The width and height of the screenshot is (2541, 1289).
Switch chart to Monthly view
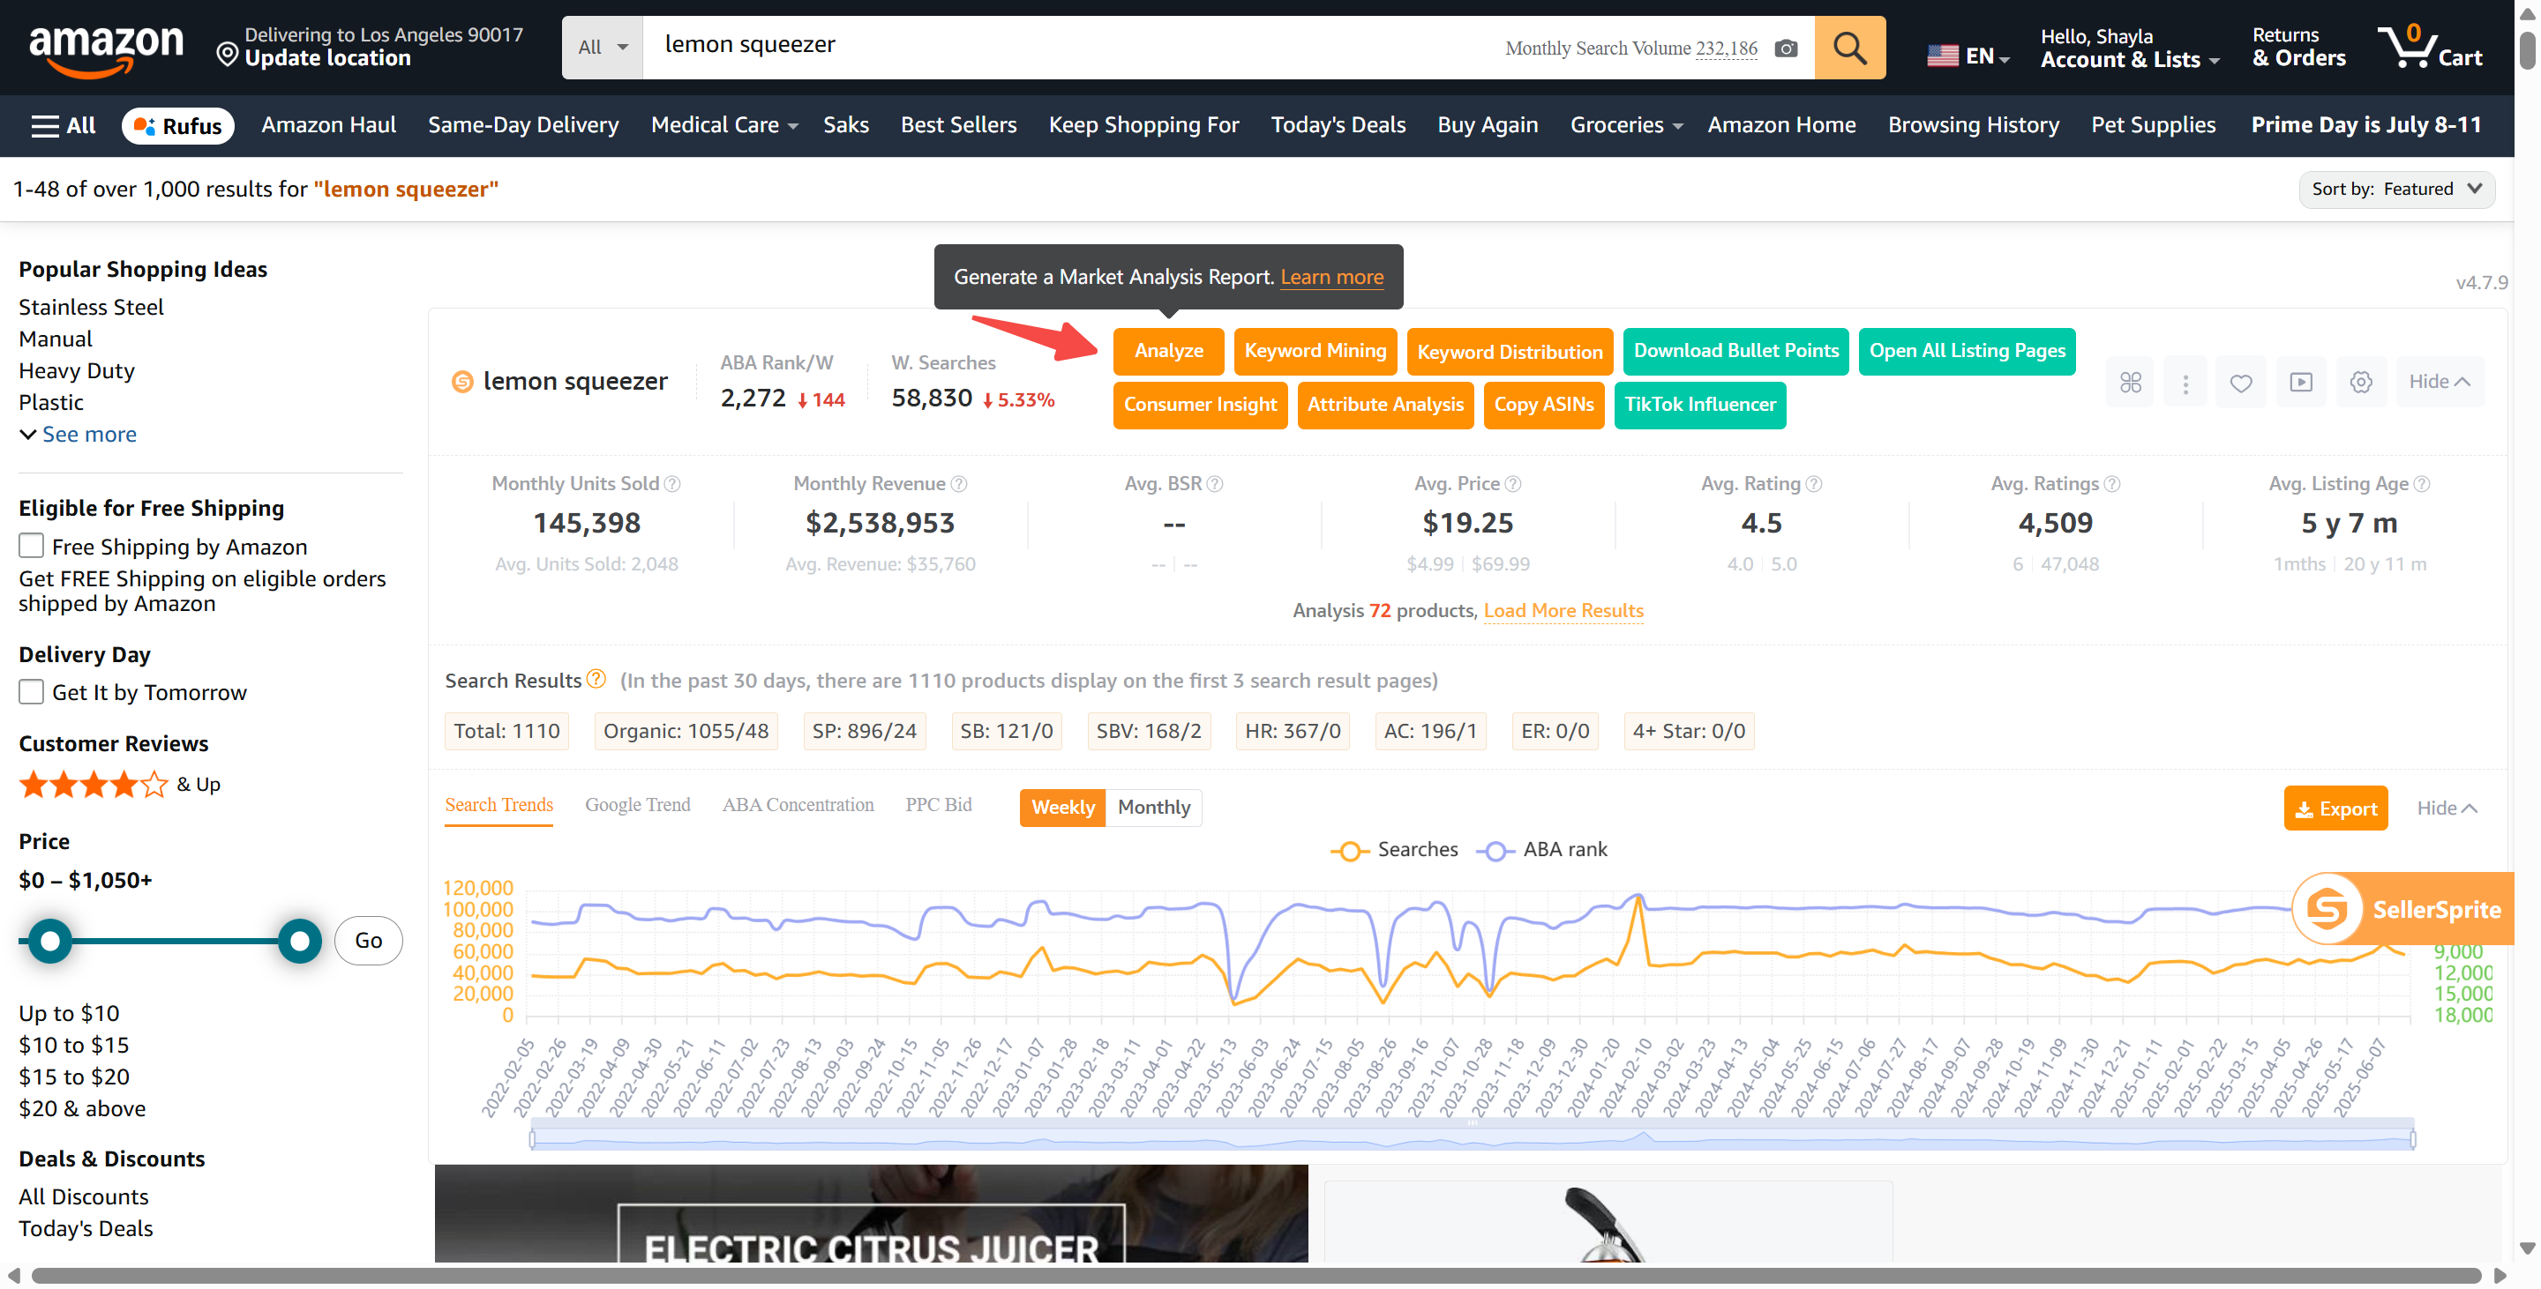(x=1153, y=807)
